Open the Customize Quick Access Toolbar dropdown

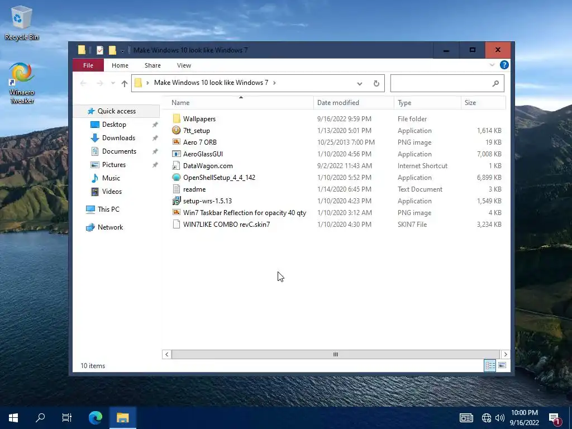tap(122, 50)
